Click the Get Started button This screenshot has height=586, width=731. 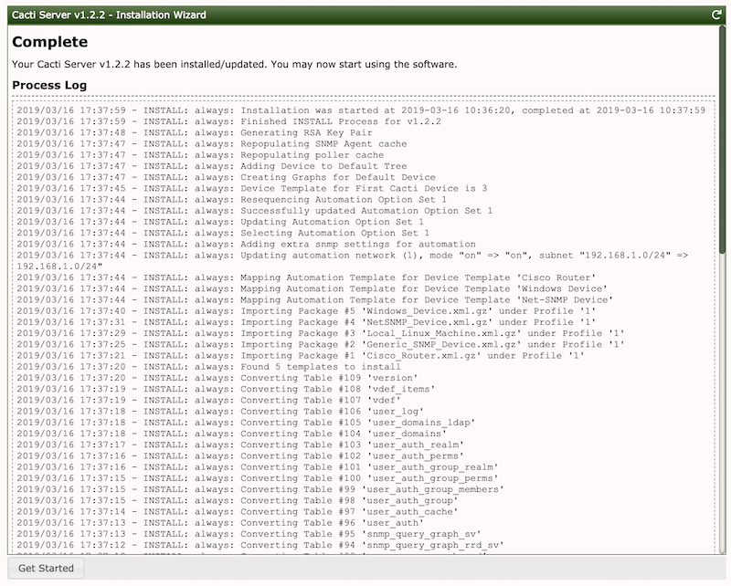tap(46, 568)
